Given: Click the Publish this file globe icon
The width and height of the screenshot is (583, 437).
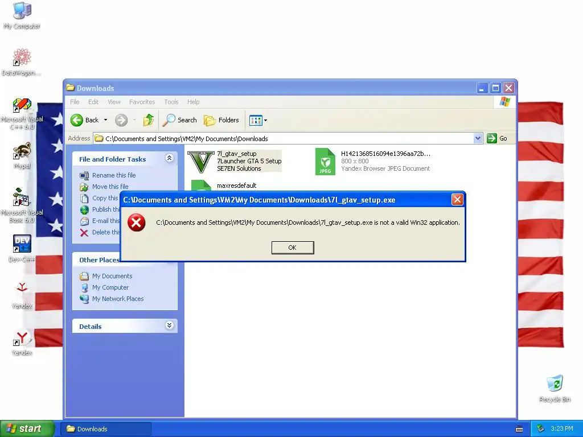Looking at the screenshot, I should tap(84, 209).
